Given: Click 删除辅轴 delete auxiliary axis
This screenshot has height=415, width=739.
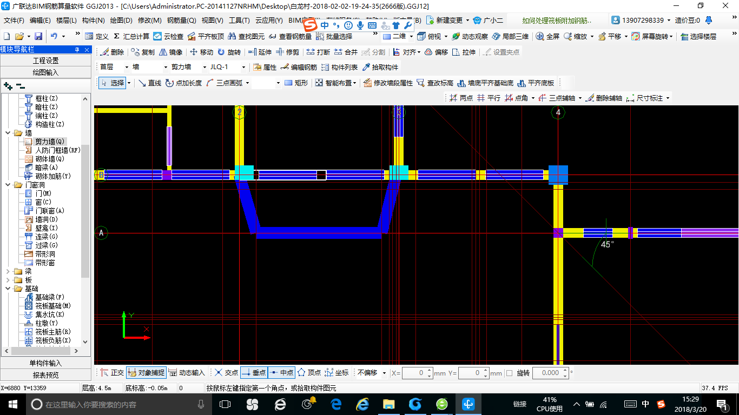Looking at the screenshot, I should [x=604, y=98].
